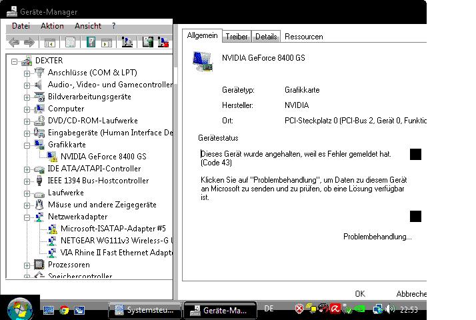
Task: Select the NETGEAR WG111v3 Wireless-G adapter
Action: (x=117, y=241)
